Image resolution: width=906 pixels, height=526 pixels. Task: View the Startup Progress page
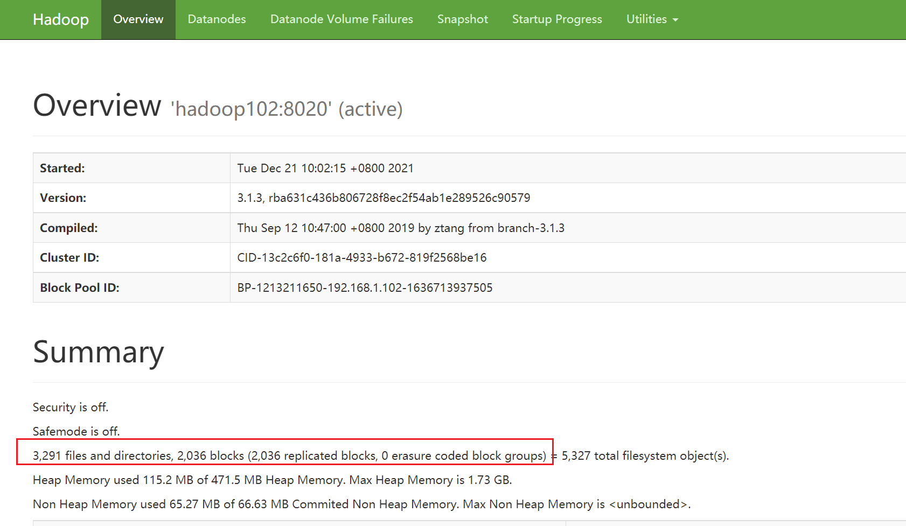click(557, 19)
